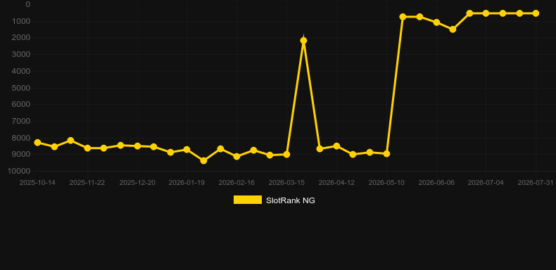The height and width of the screenshot is (270, 556).
Task: Click the 2026-07-04 x-axis date label
Action: pos(486,183)
